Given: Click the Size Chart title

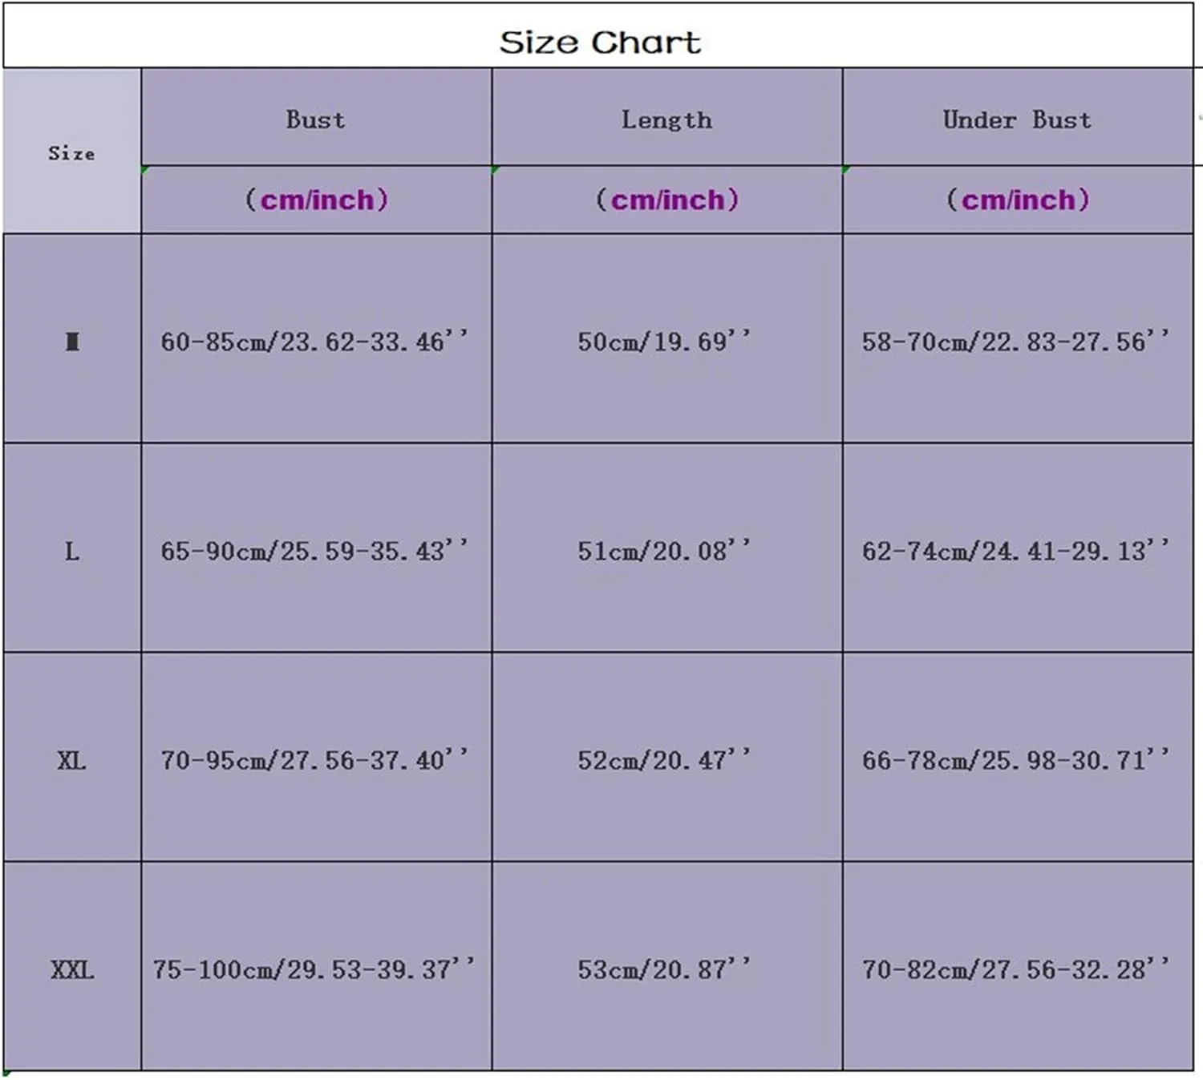Looking at the screenshot, I should [600, 42].
